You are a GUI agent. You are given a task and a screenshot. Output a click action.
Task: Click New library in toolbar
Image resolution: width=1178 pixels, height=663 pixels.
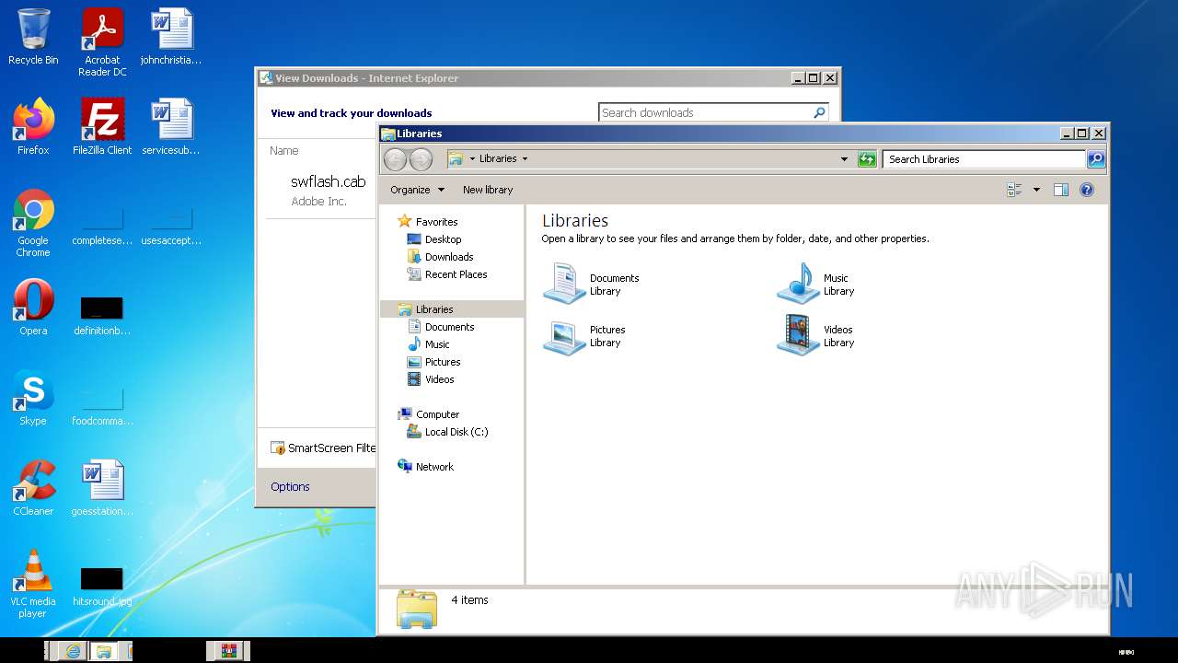click(x=488, y=190)
